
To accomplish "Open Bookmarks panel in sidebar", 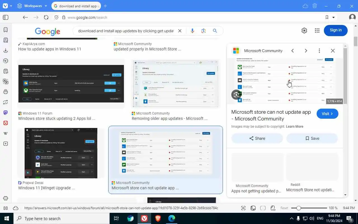I will pyautogui.click(x=6, y=30).
